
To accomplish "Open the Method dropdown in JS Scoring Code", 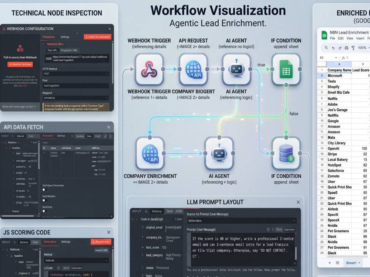I will [x=77, y=260].
